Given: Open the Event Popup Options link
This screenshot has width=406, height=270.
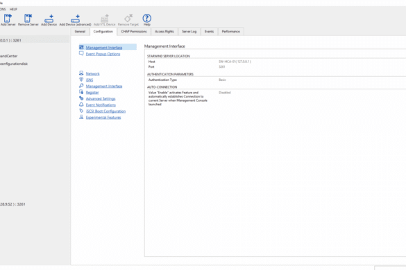Looking at the screenshot, I should [103, 54].
